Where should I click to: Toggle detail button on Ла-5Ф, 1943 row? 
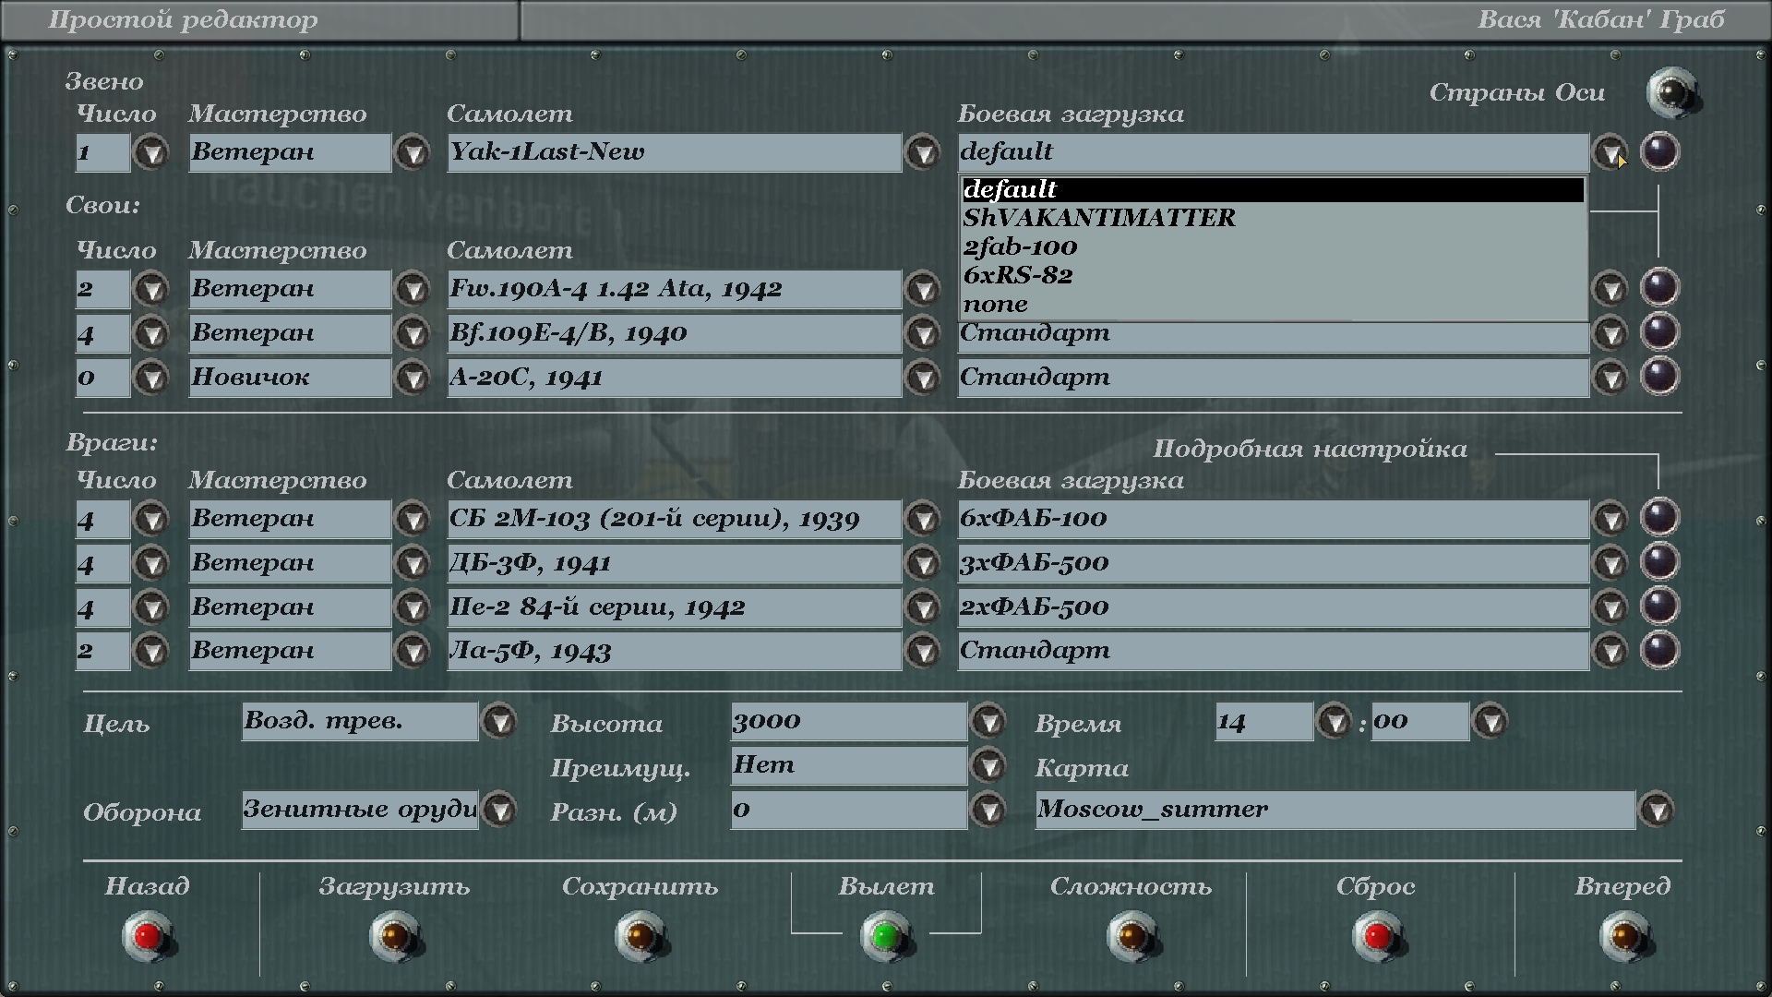[x=1658, y=650]
